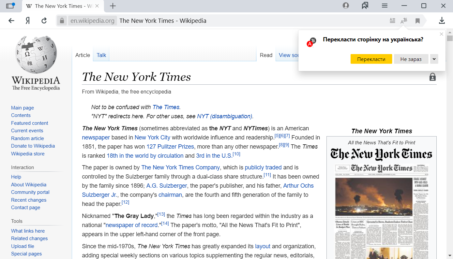
Task: Bookmark this page with the flag icon
Action: pyautogui.click(x=417, y=21)
